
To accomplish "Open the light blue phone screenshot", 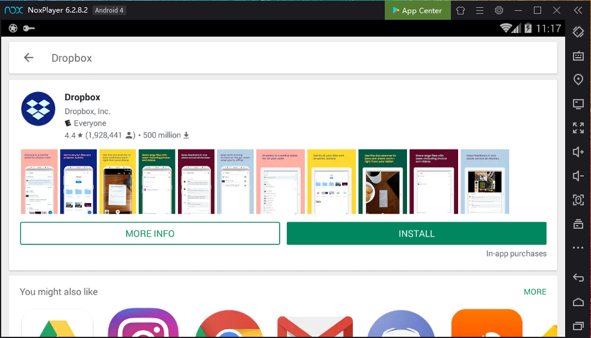I will coord(235,182).
